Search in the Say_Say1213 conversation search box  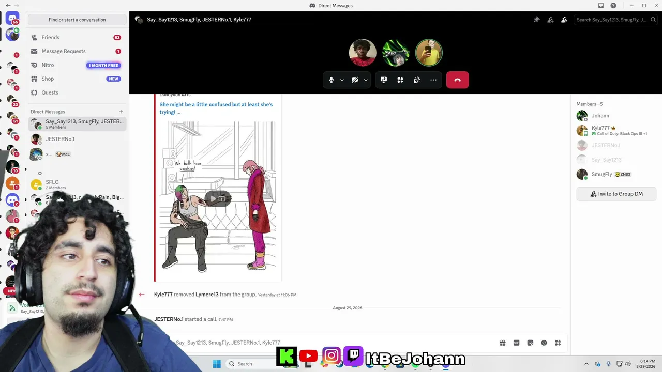tap(615, 20)
